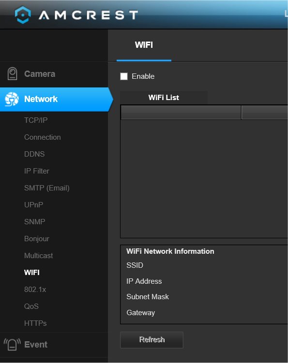
Task: Select the WiFi List tab
Action: [x=164, y=98]
